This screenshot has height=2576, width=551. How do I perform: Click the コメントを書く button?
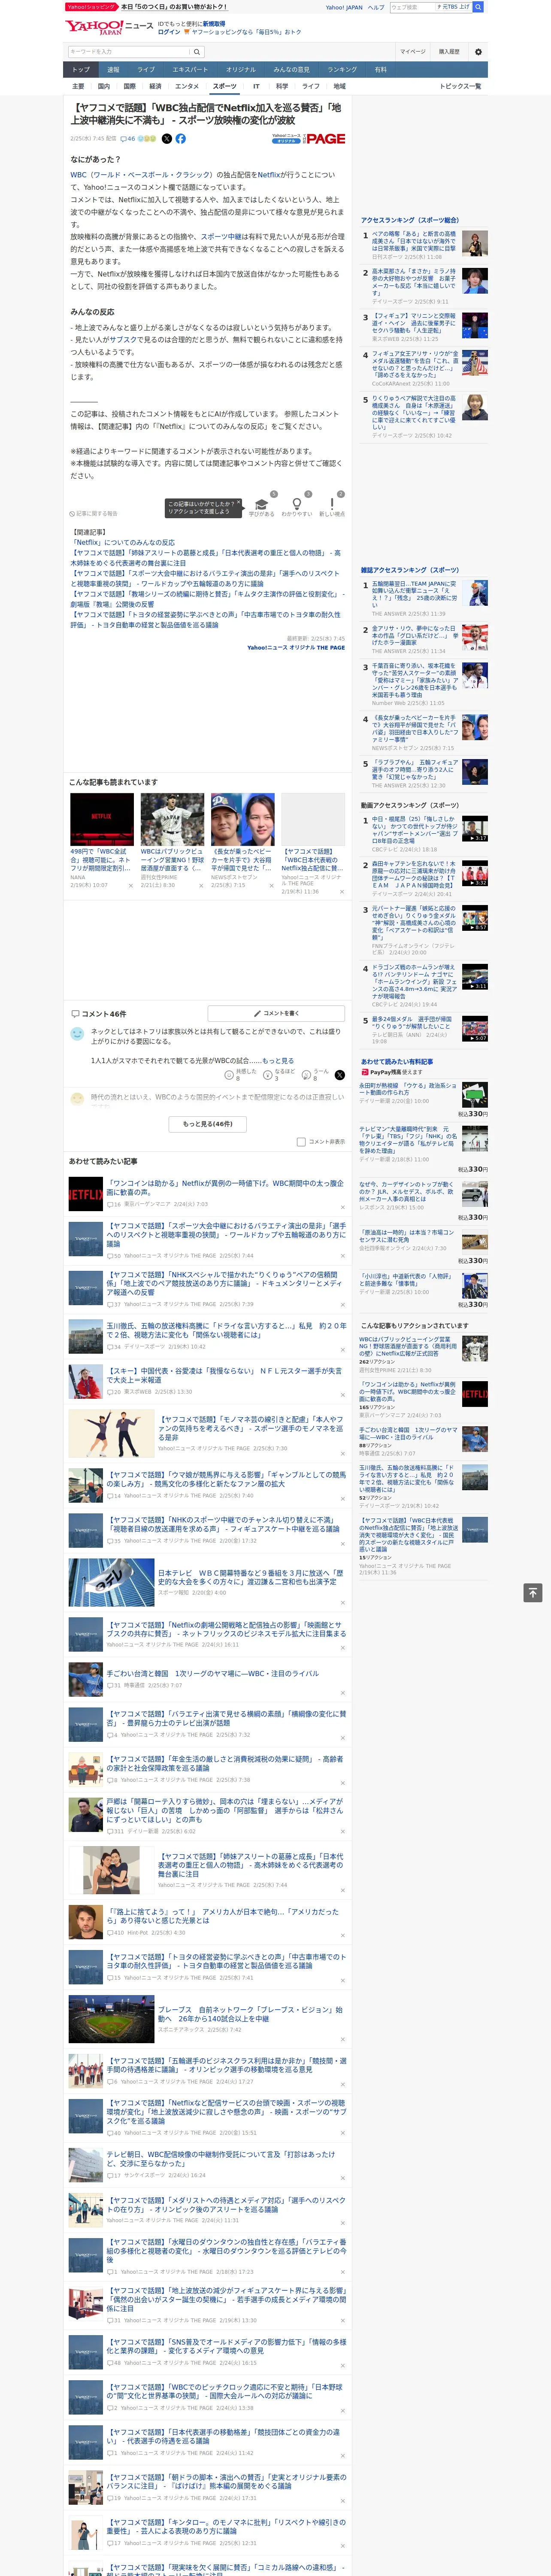pos(276,1014)
